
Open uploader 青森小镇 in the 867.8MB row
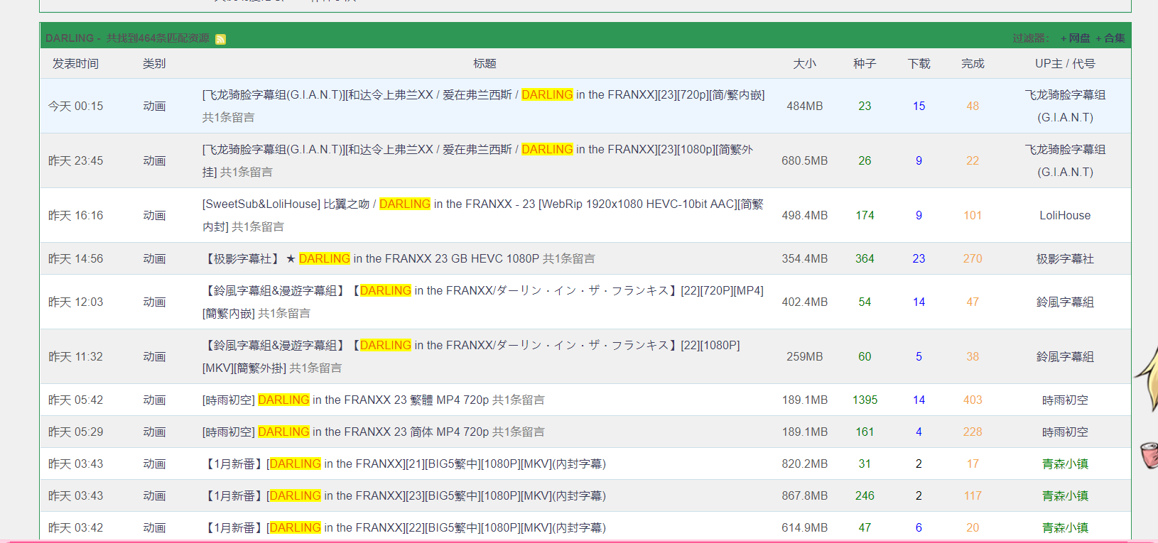(1065, 496)
